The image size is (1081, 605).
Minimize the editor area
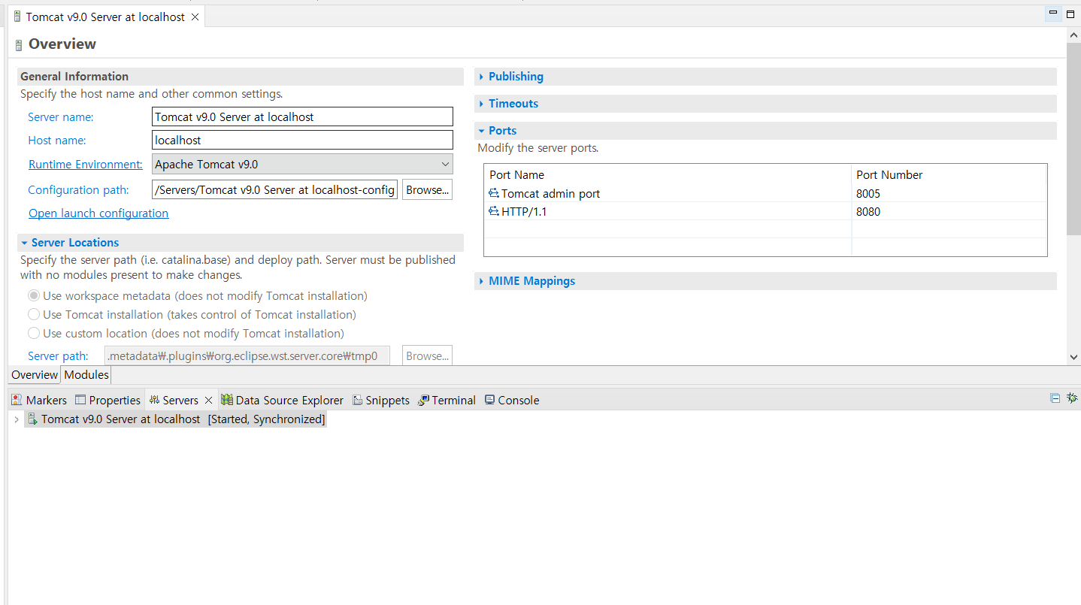pos(1054,14)
